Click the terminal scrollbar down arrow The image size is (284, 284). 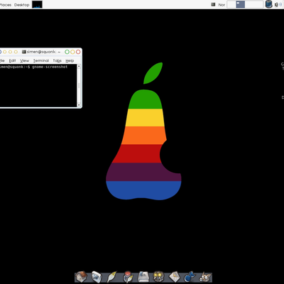click(x=79, y=105)
